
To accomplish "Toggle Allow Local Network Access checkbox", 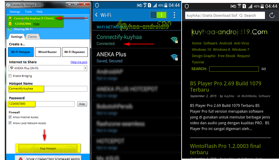I will [10, 123].
